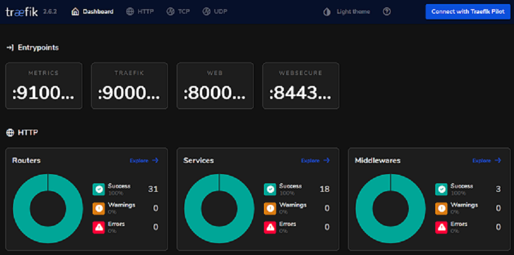Click the TRAEFIK entrypoint card
514x255 pixels.
pos(130,85)
